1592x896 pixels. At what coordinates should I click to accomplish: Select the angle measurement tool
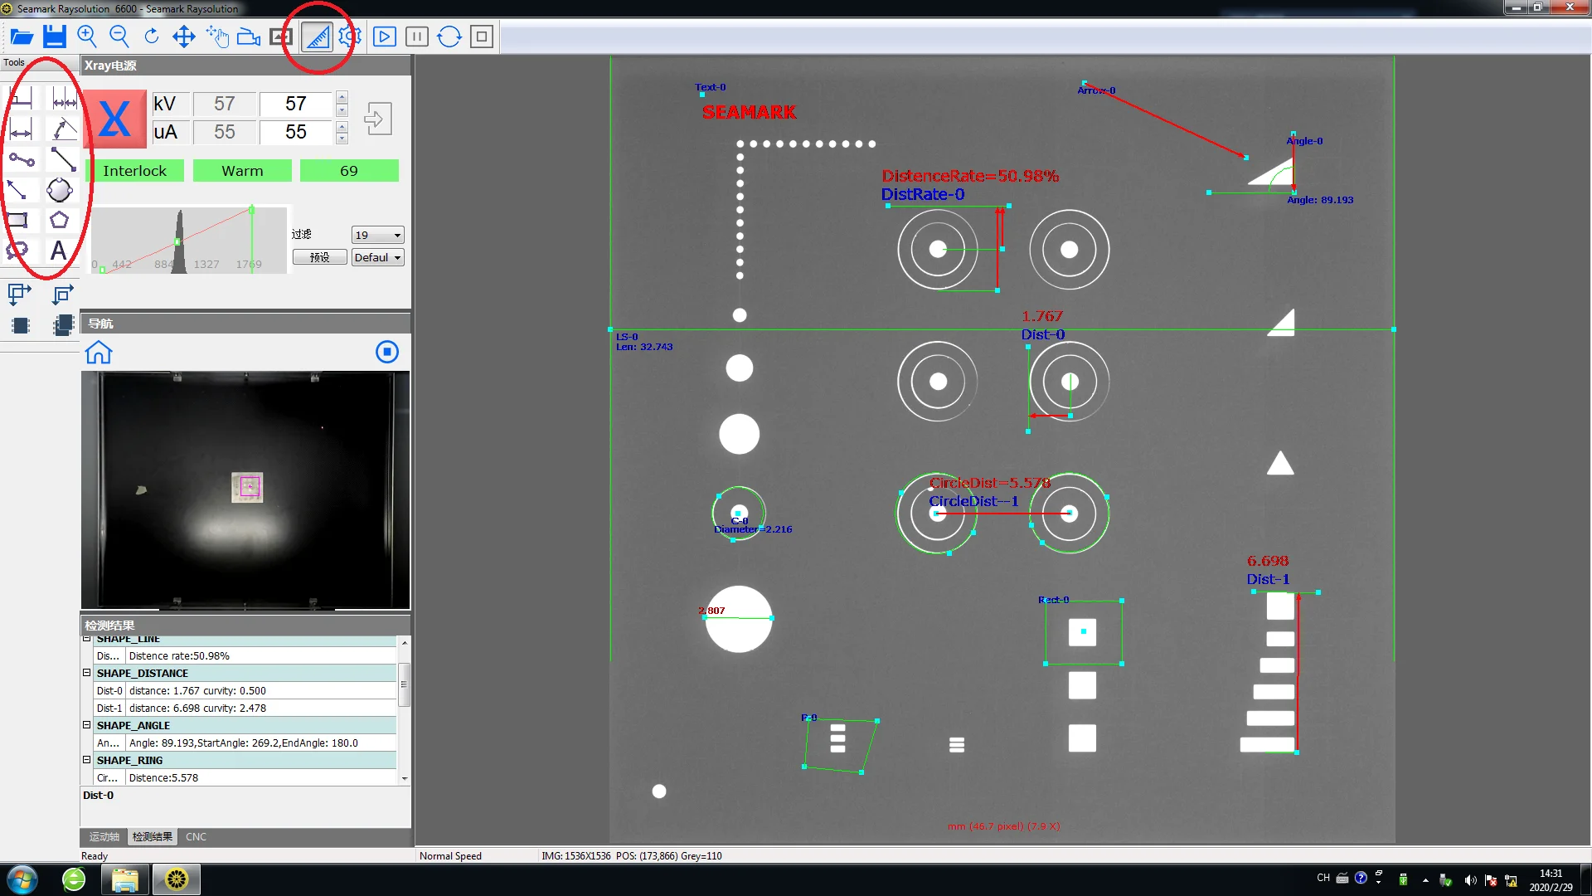coord(64,129)
